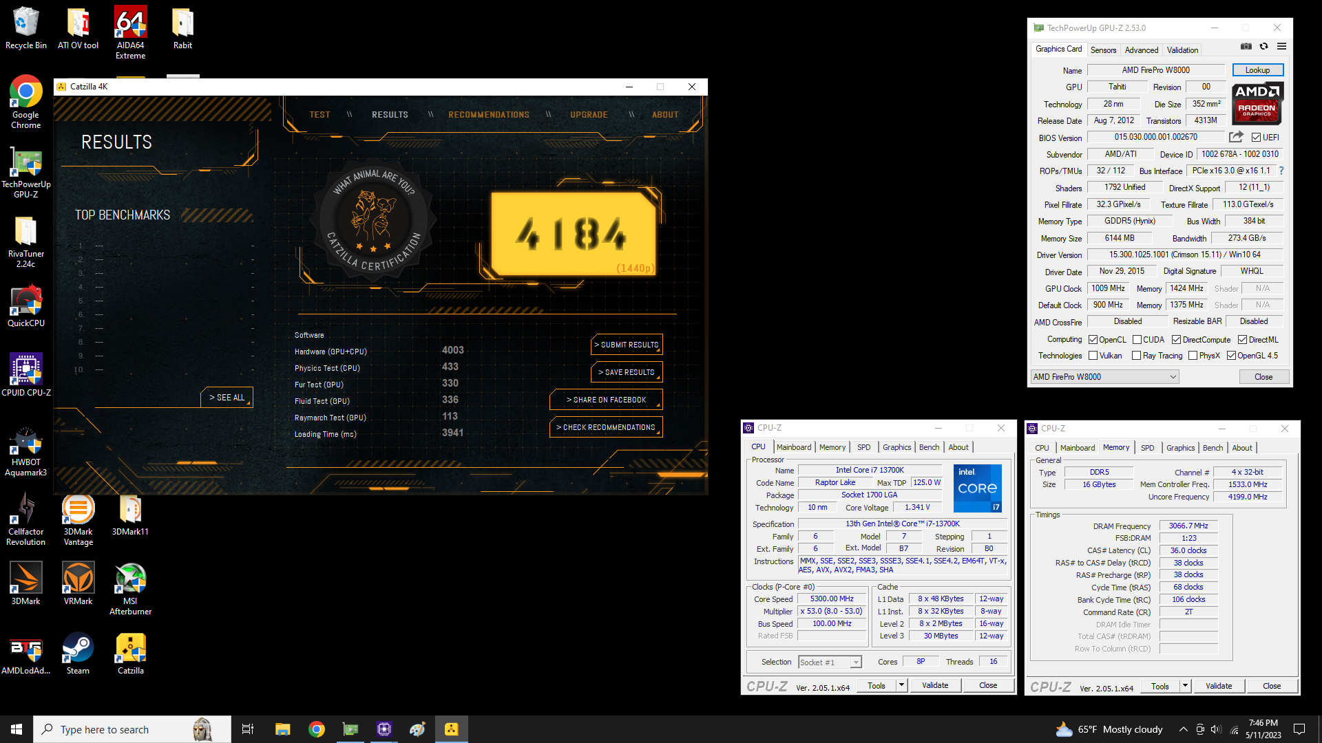Open the VRMark desktop icon

tap(78, 583)
